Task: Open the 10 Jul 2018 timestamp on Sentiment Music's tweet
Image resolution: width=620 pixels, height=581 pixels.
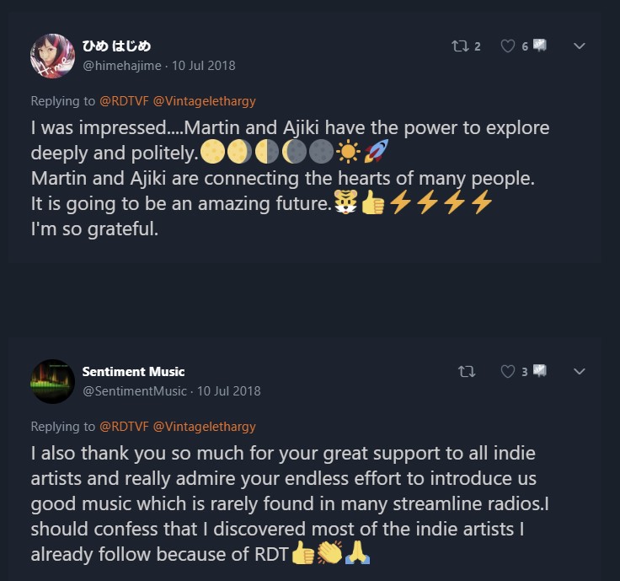Action: [x=229, y=390]
